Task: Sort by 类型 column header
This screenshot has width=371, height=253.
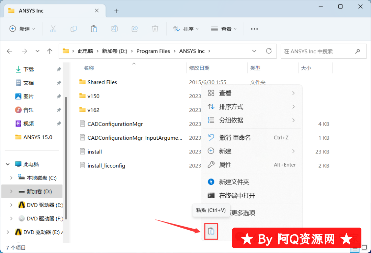Action: point(255,68)
